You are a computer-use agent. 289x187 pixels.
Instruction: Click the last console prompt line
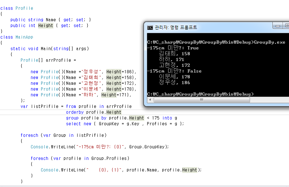(200, 94)
